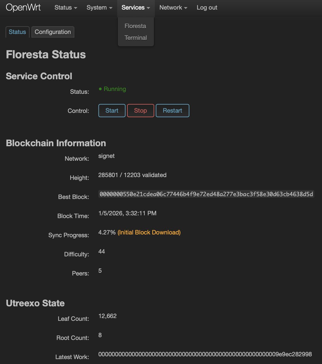Click the Services menu bar item

click(134, 7)
